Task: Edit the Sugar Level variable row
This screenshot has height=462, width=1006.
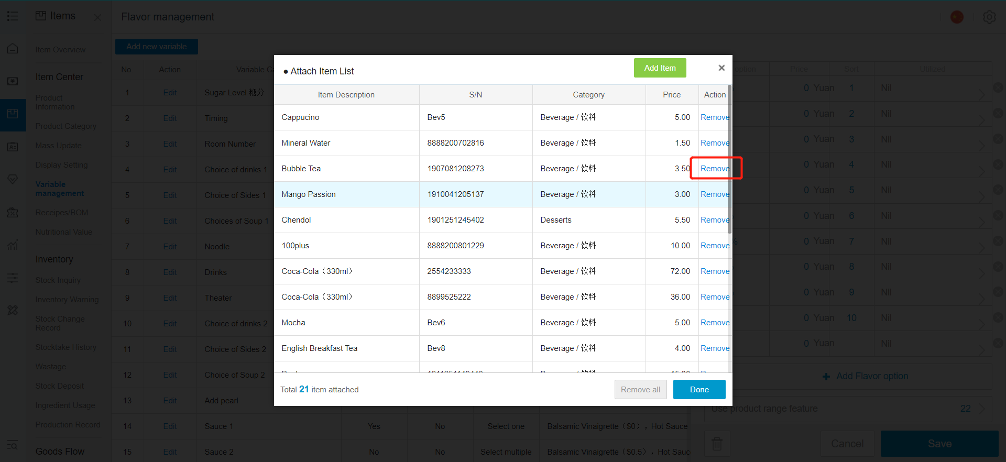Action: (x=170, y=93)
